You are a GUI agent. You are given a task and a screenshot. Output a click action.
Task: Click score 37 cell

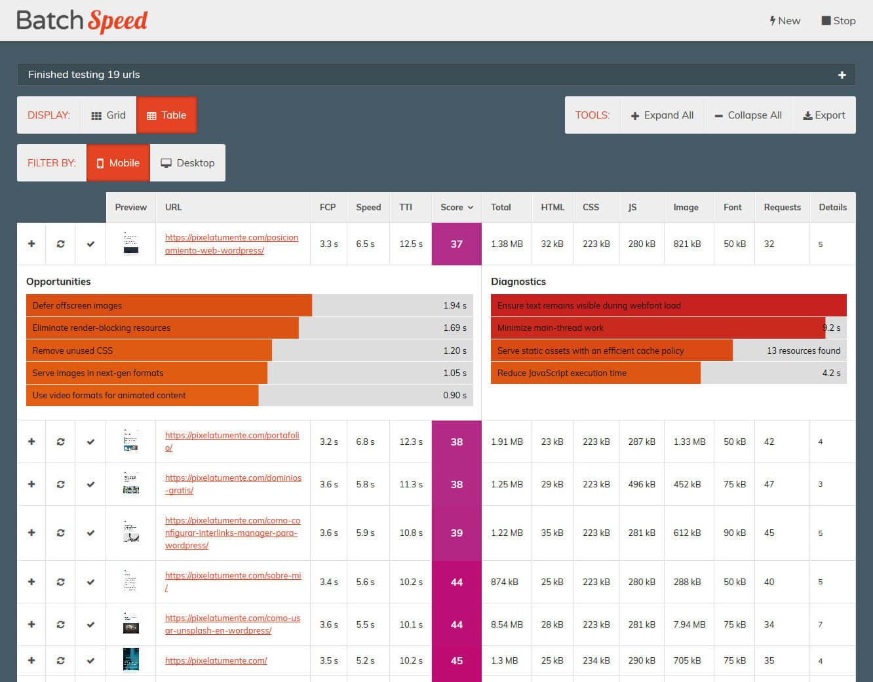(457, 244)
